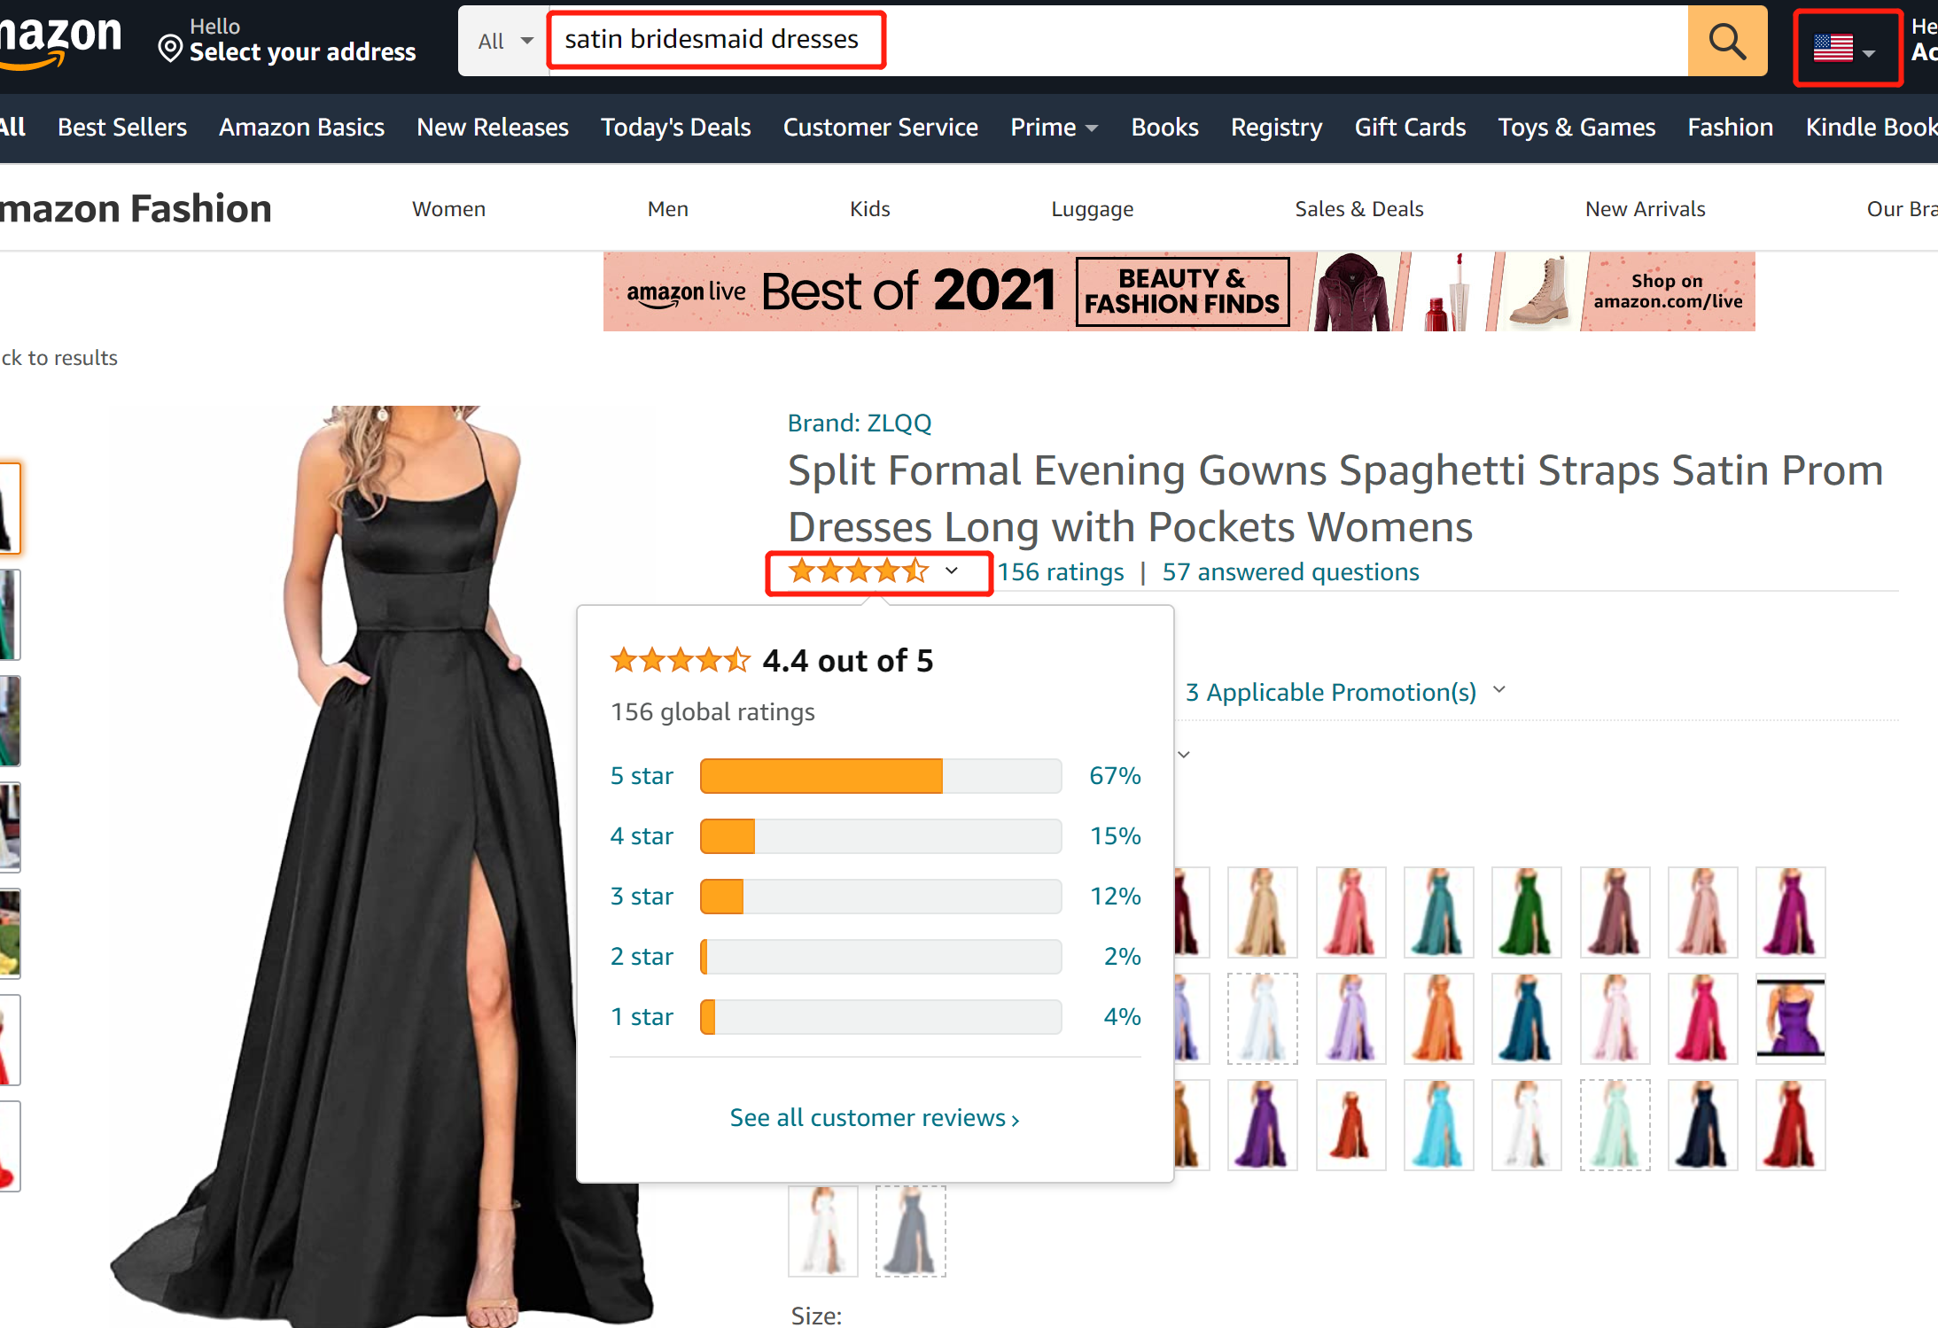This screenshot has height=1328, width=1938.
Task: Filter reviews by 5 star bar
Action: (x=880, y=776)
